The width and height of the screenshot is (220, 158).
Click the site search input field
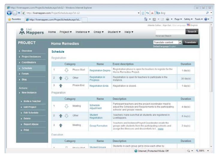(170, 32)
